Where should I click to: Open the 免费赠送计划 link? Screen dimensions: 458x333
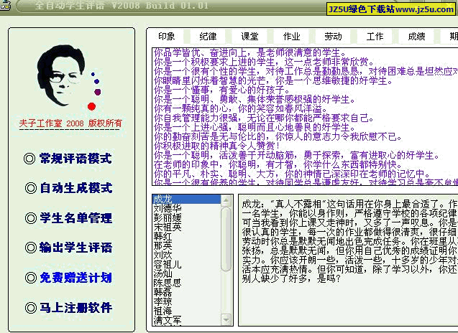point(76,278)
